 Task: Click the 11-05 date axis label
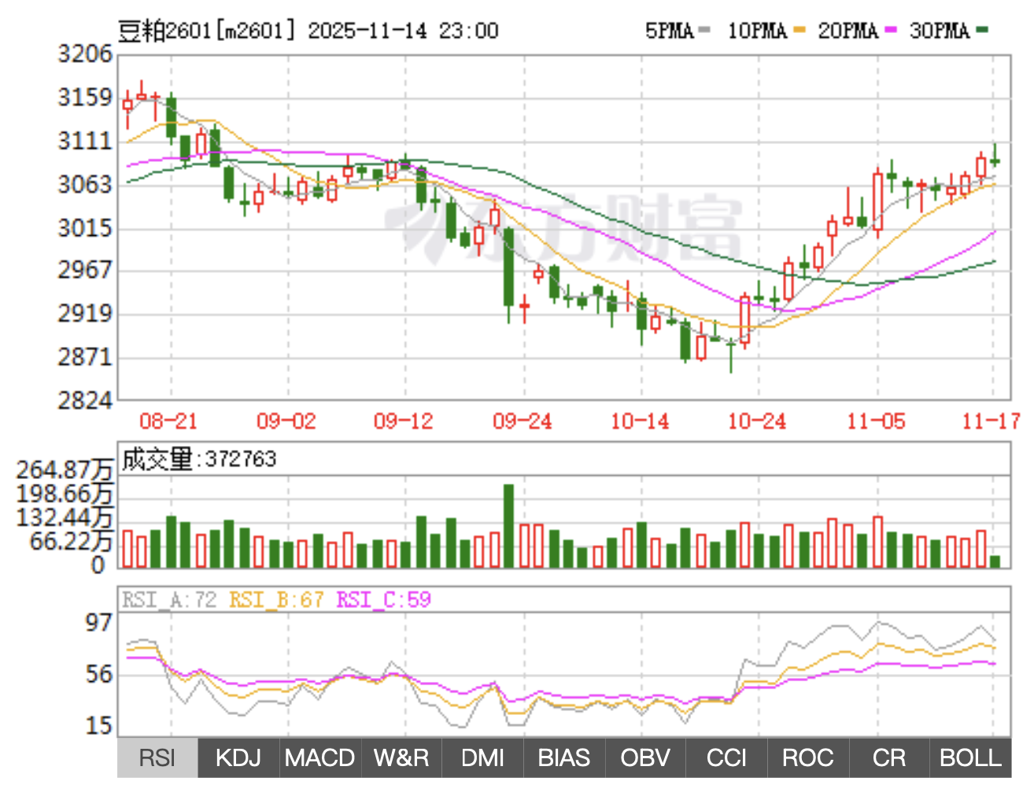click(x=876, y=422)
